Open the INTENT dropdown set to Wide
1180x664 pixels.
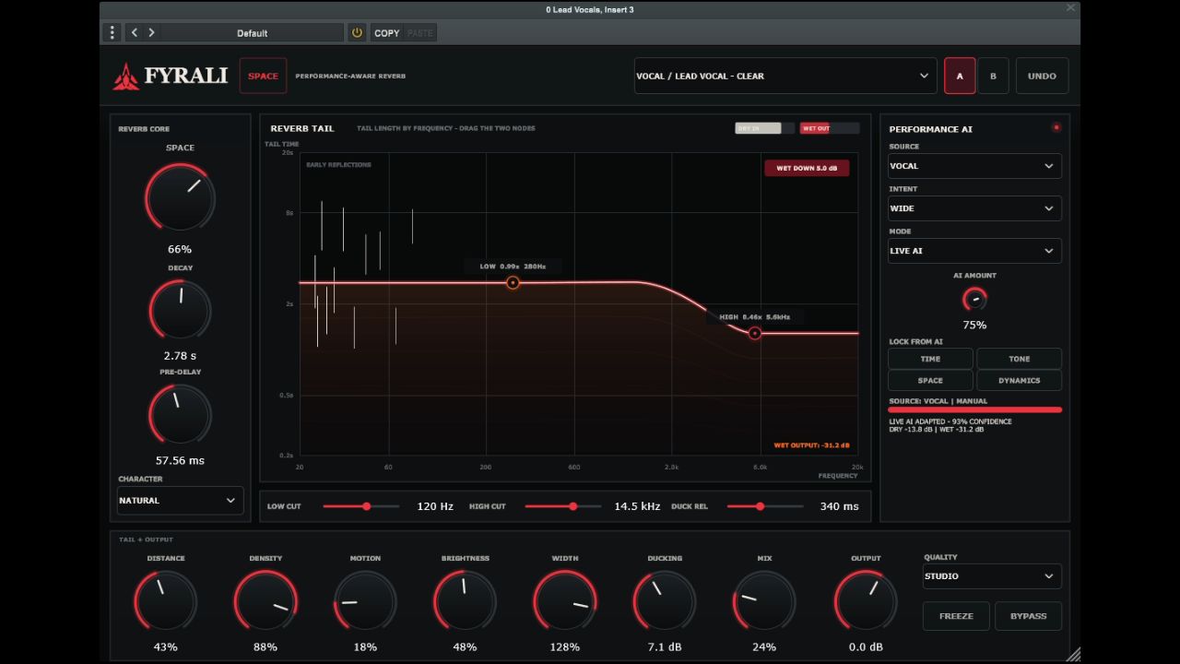(974, 208)
